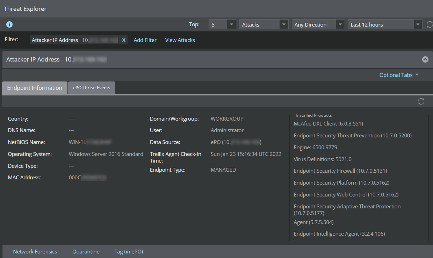Select the Agent (5.7.5.504) entry
433x258 pixels.
313,222
